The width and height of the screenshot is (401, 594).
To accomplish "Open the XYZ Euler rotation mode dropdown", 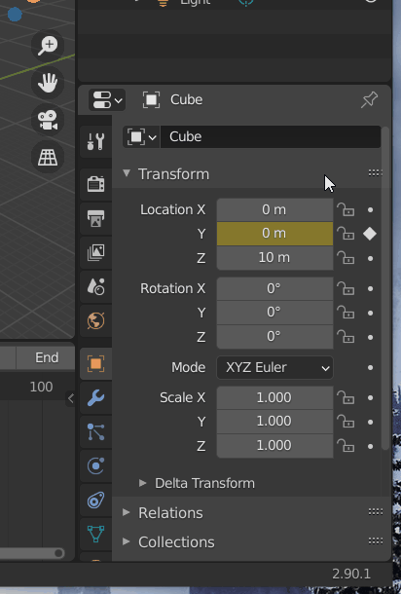I will [274, 367].
